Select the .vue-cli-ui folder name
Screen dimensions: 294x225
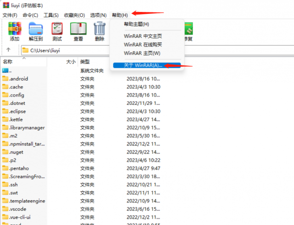20,217
